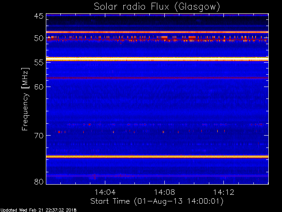
Task: Click the Updated timestamp text at bottom
Action: click(38, 210)
